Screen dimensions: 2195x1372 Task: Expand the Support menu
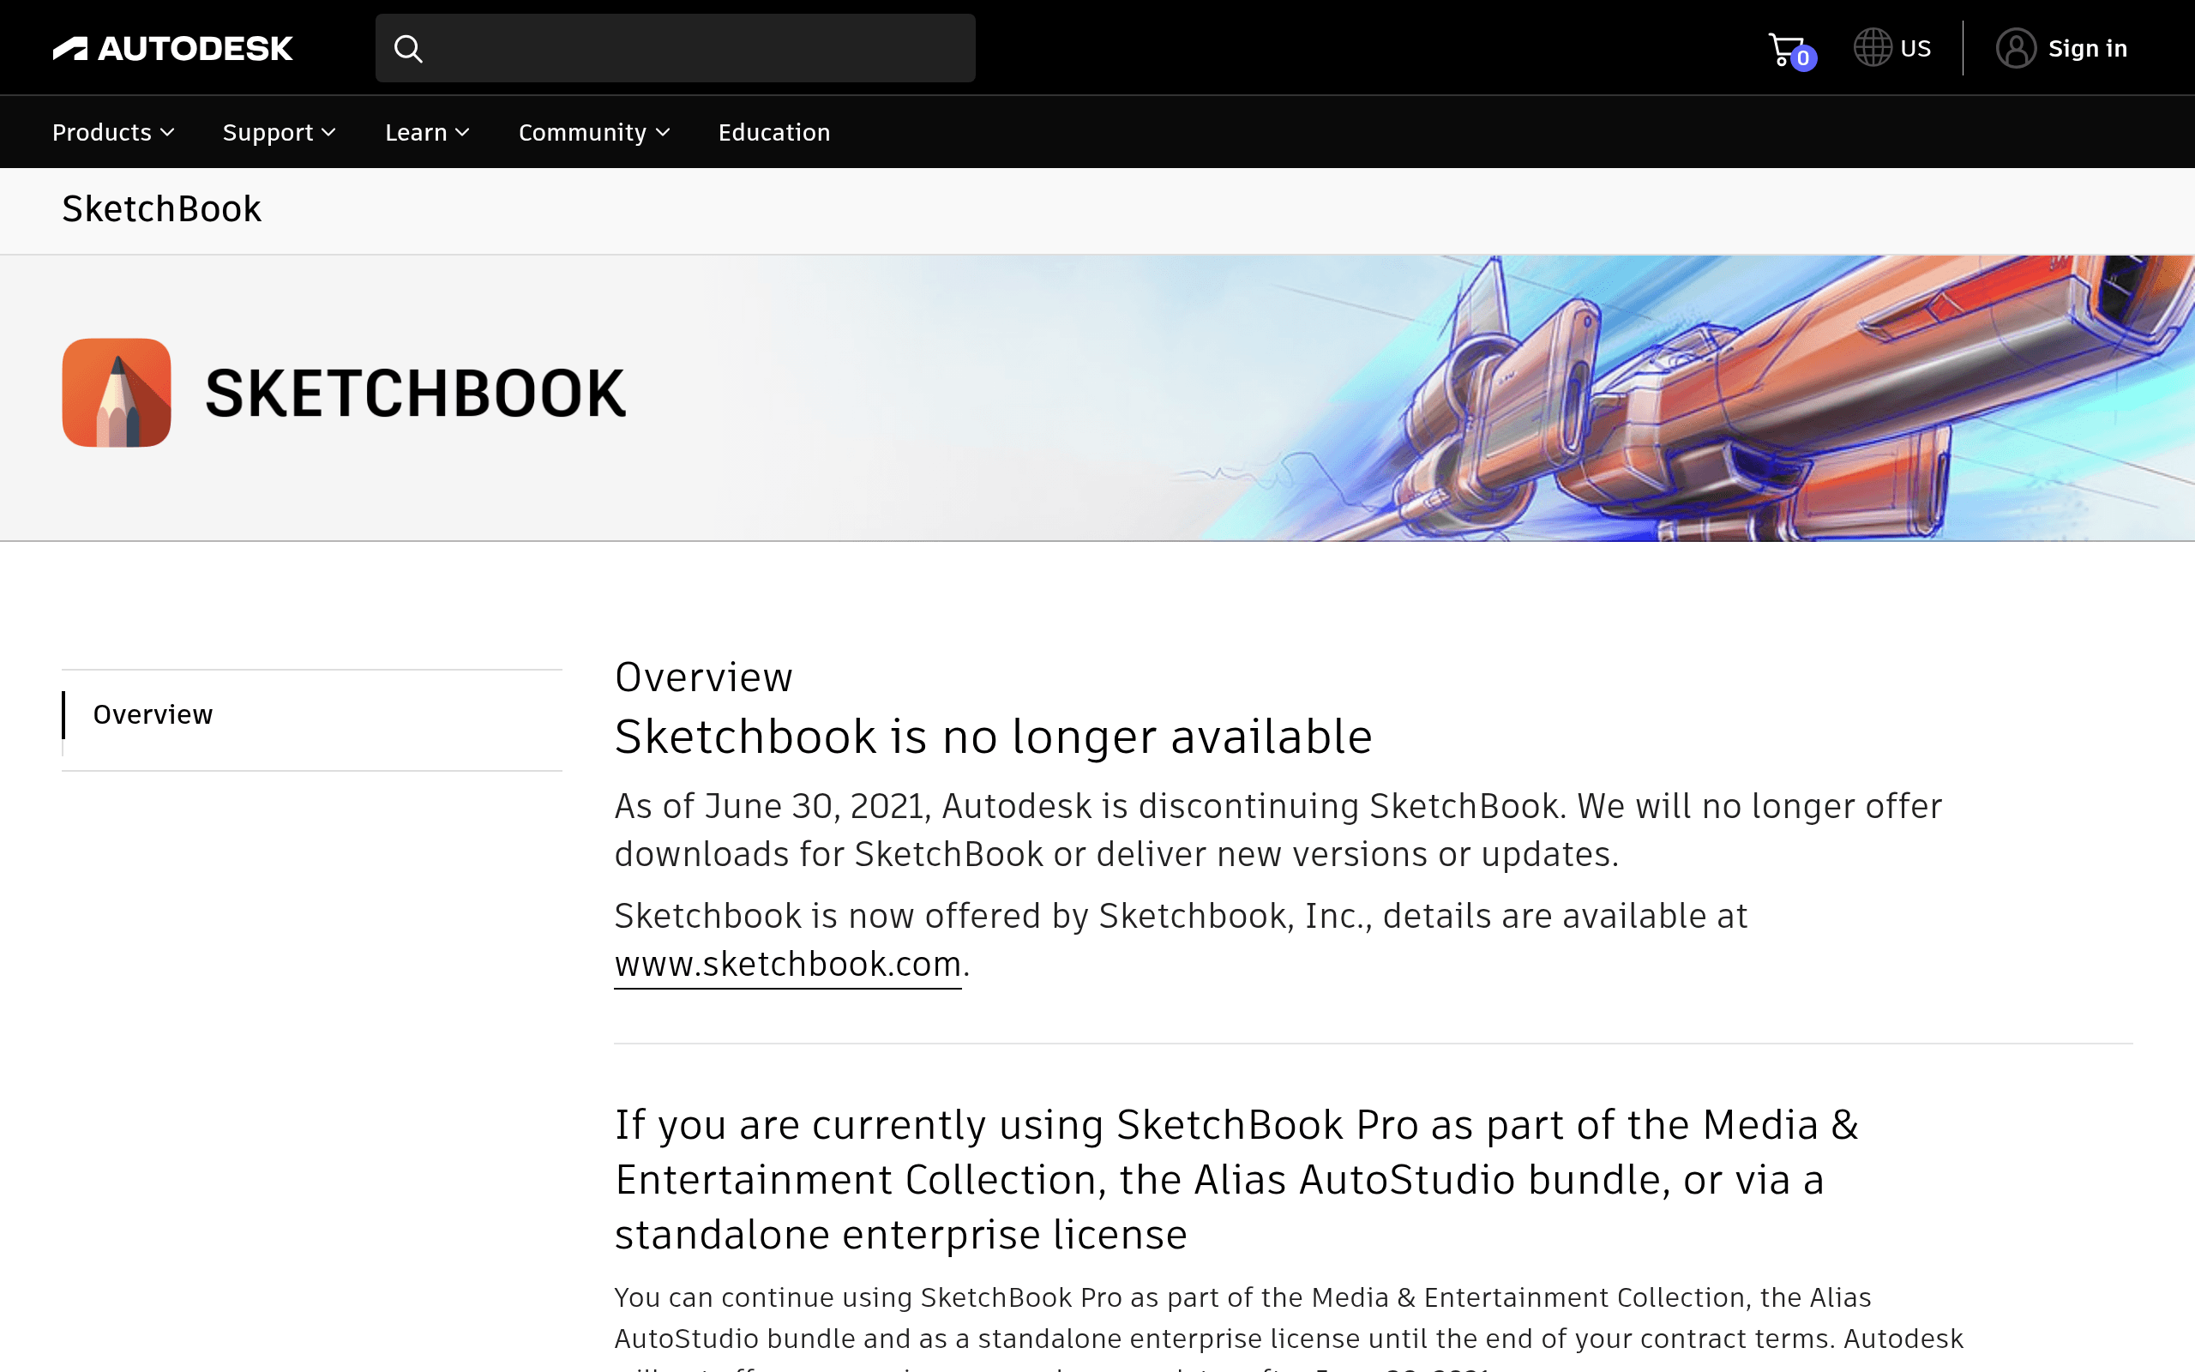coord(280,132)
